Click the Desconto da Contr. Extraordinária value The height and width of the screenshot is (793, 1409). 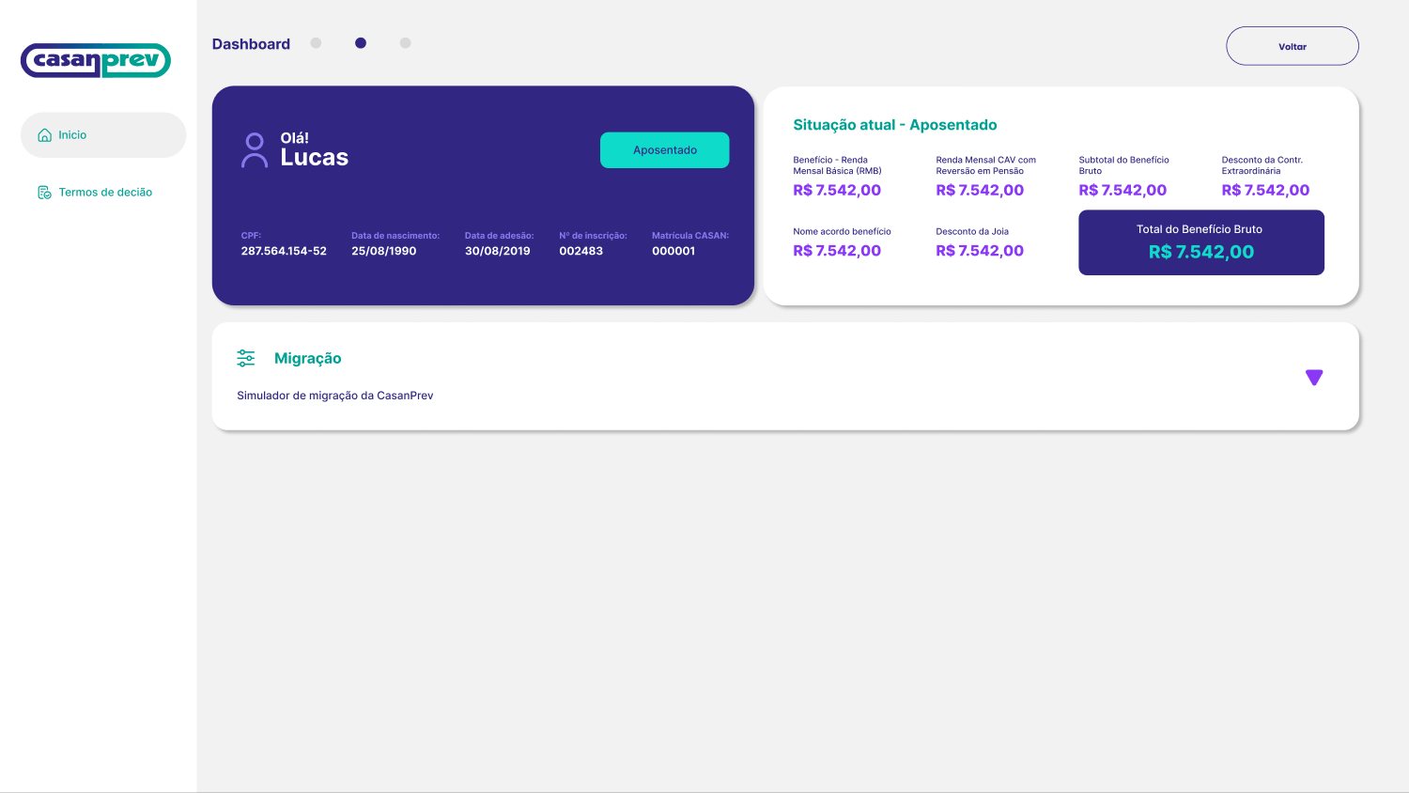1265,190
